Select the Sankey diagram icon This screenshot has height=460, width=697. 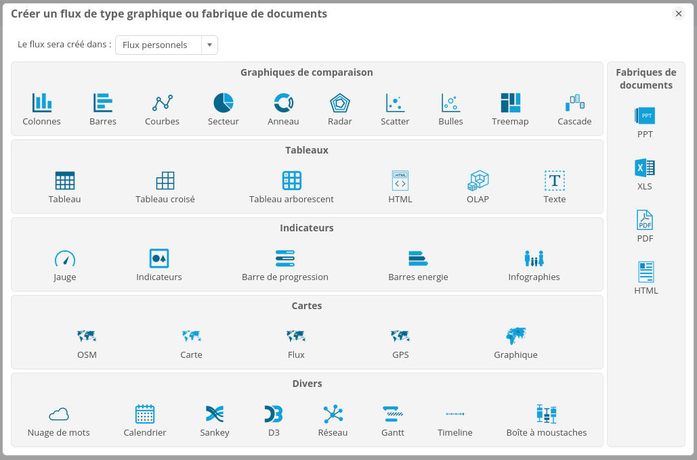click(214, 413)
